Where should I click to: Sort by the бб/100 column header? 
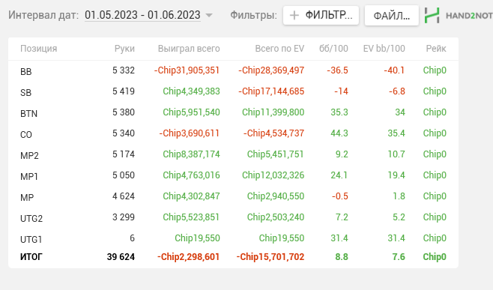click(333, 49)
